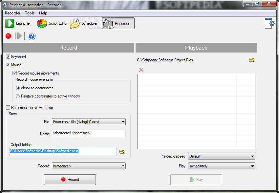Browse for playback project folder
The height and width of the screenshot is (193, 279).
tap(251, 60)
